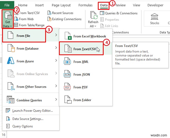
Task: Click From Database icon
Action: pyautogui.click(x=11, y=48)
